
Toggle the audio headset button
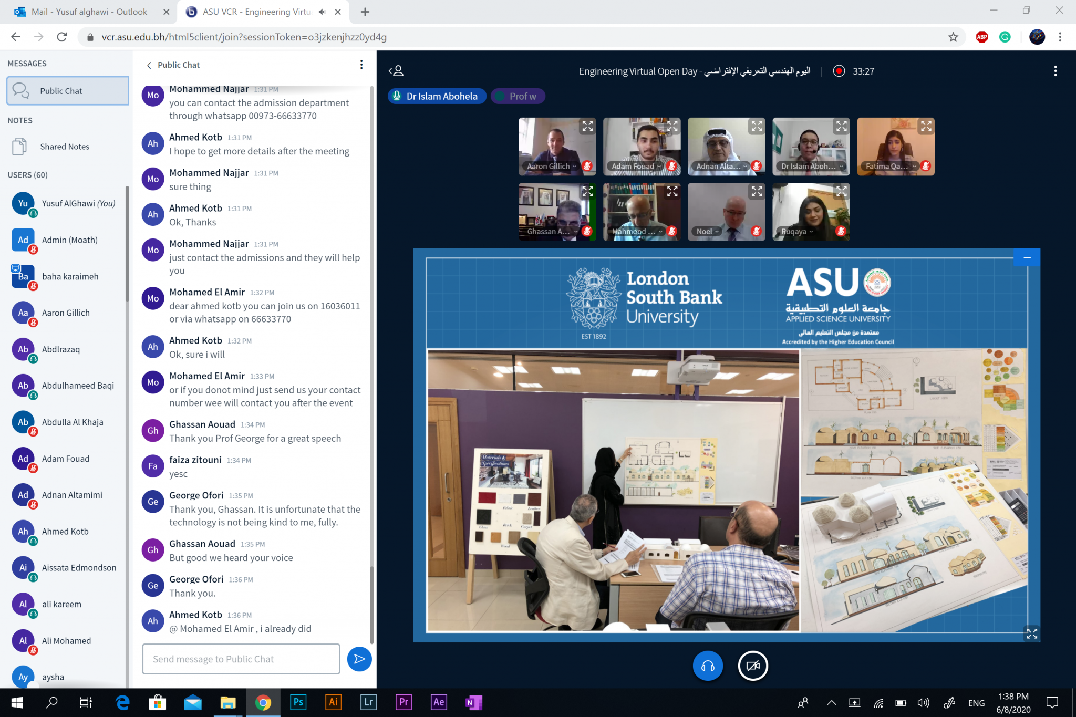pyautogui.click(x=707, y=666)
